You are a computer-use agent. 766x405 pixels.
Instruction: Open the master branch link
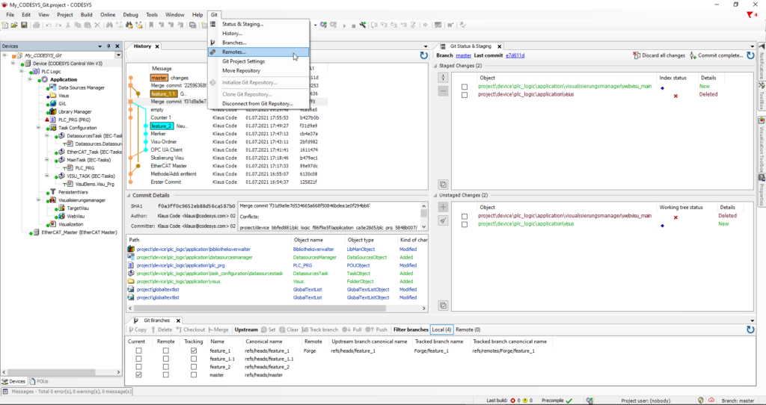464,55
